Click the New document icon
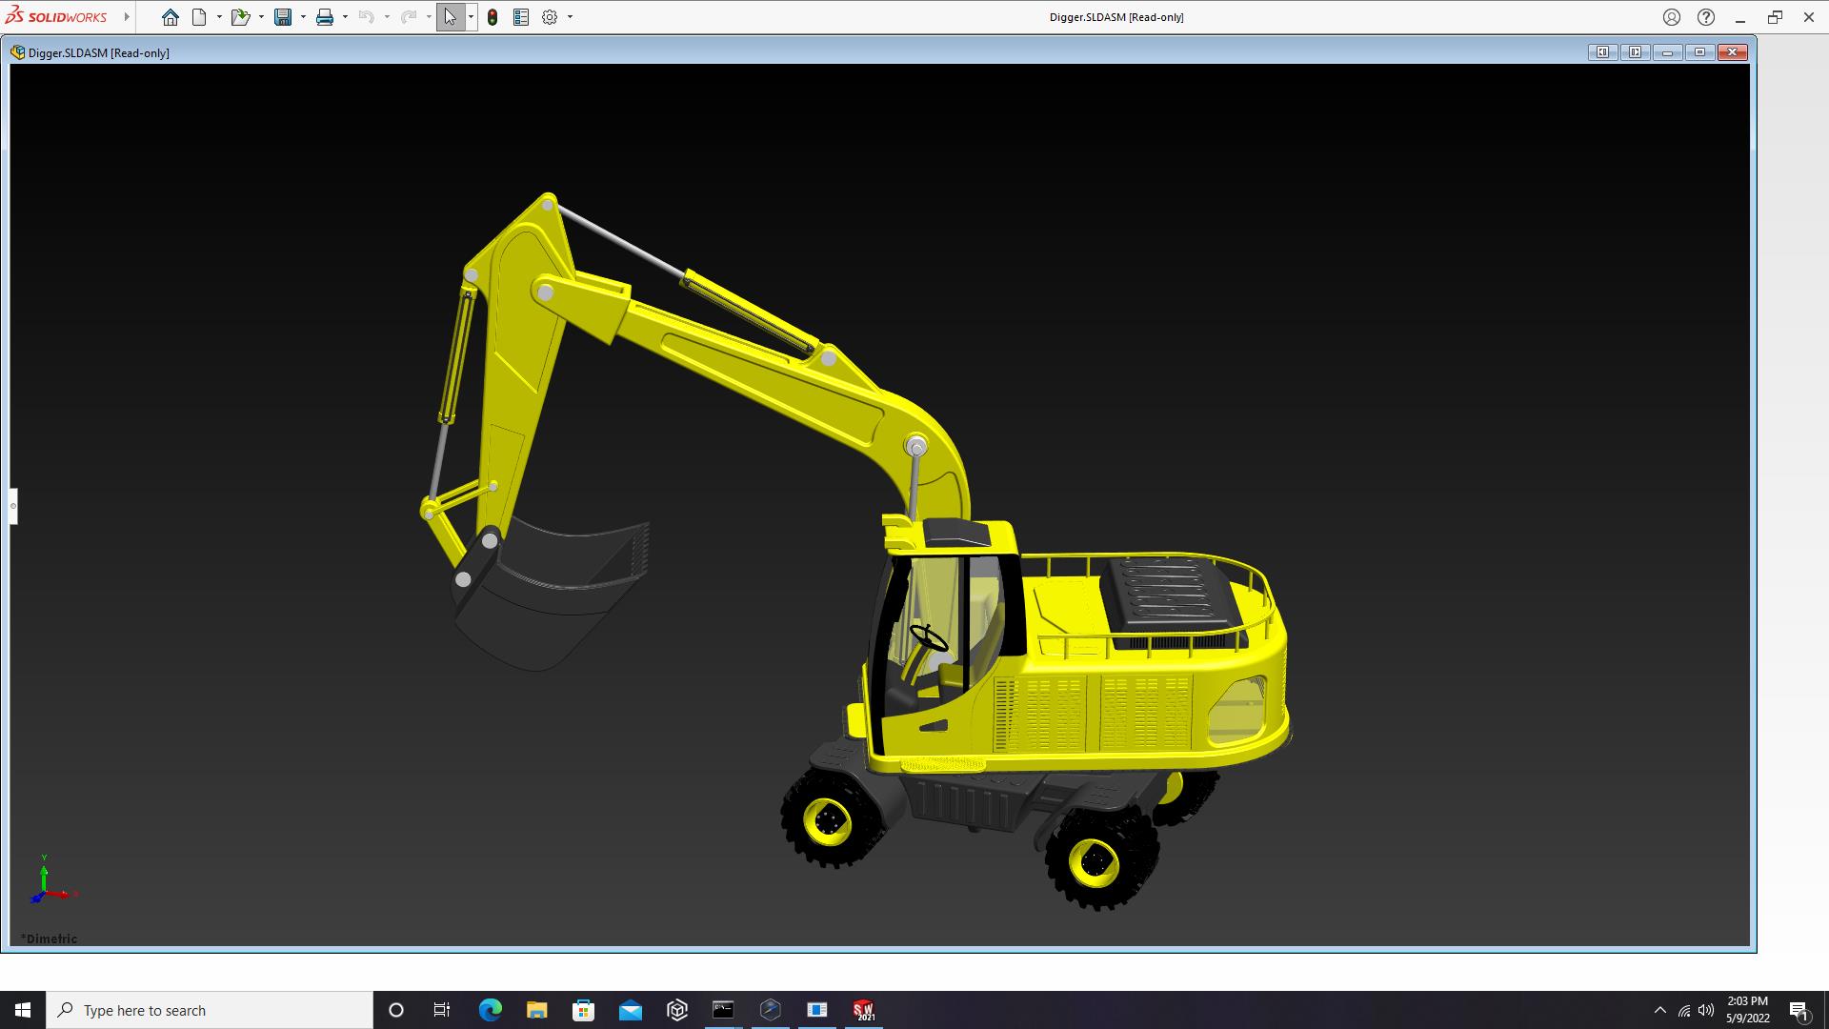Image resolution: width=1829 pixels, height=1029 pixels. [199, 17]
